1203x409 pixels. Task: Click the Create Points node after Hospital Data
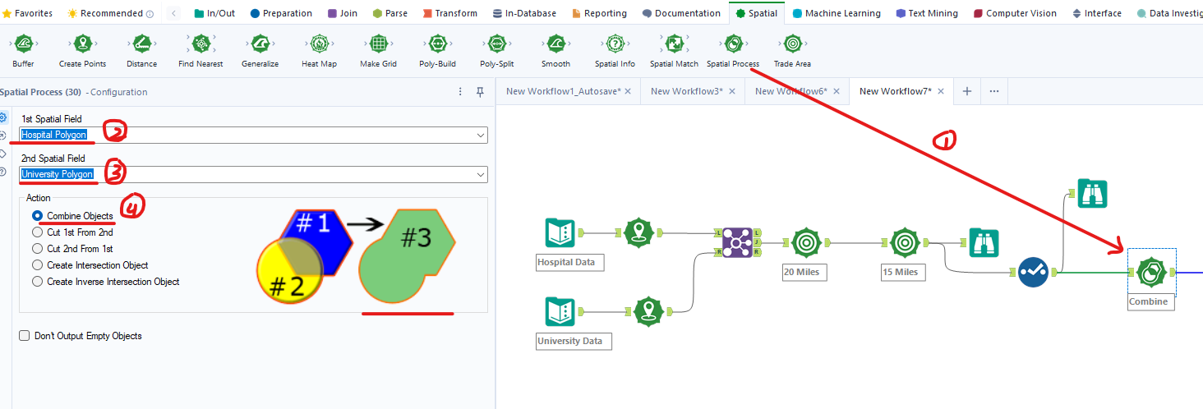coord(638,233)
